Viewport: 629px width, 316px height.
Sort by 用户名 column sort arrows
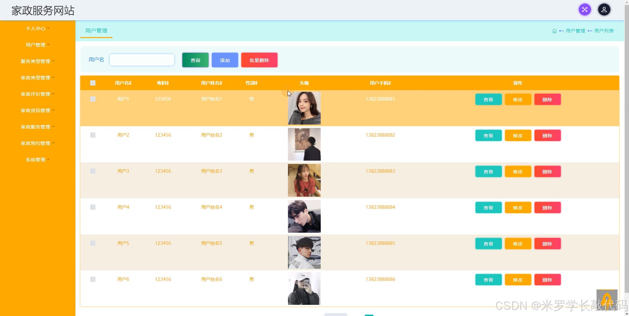(130, 83)
